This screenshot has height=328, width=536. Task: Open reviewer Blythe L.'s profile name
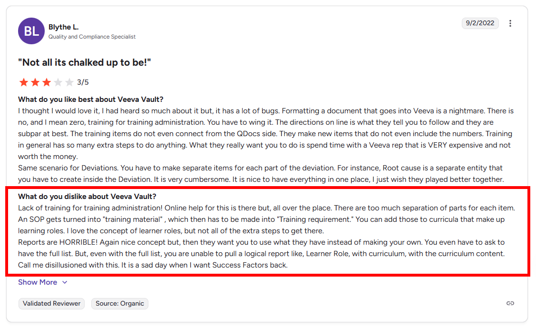click(x=63, y=27)
